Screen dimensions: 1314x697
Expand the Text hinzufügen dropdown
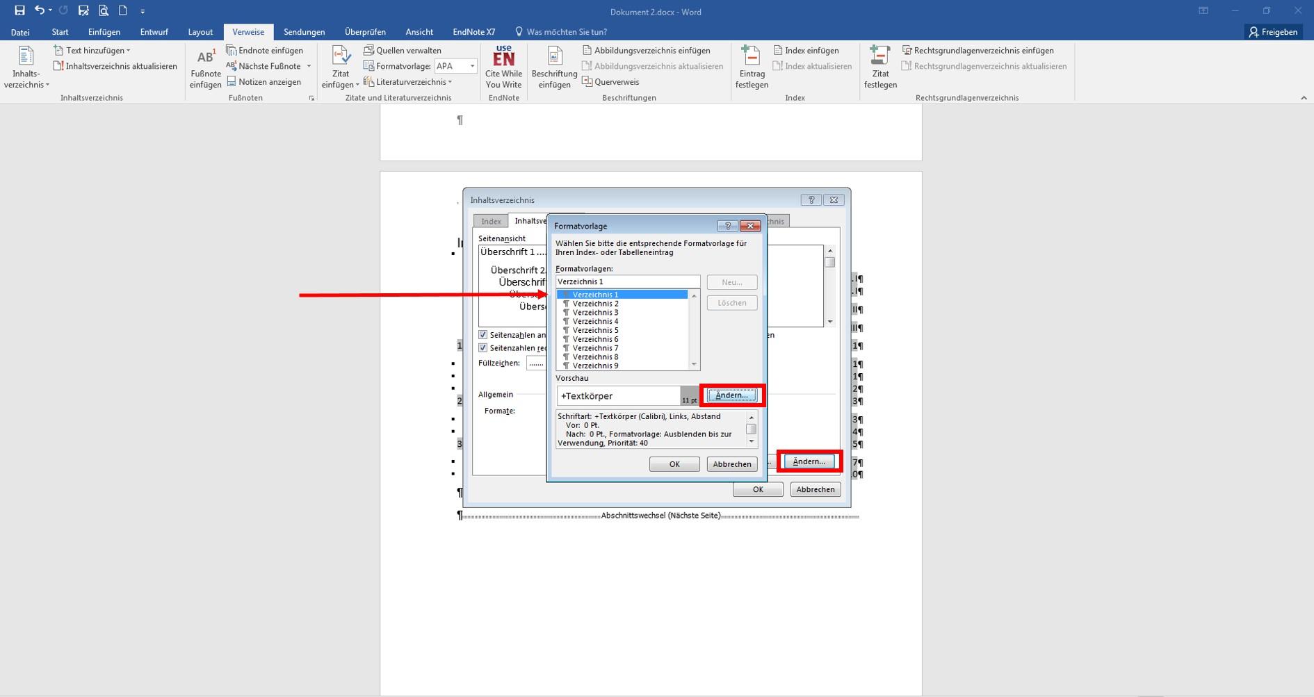tap(92, 50)
